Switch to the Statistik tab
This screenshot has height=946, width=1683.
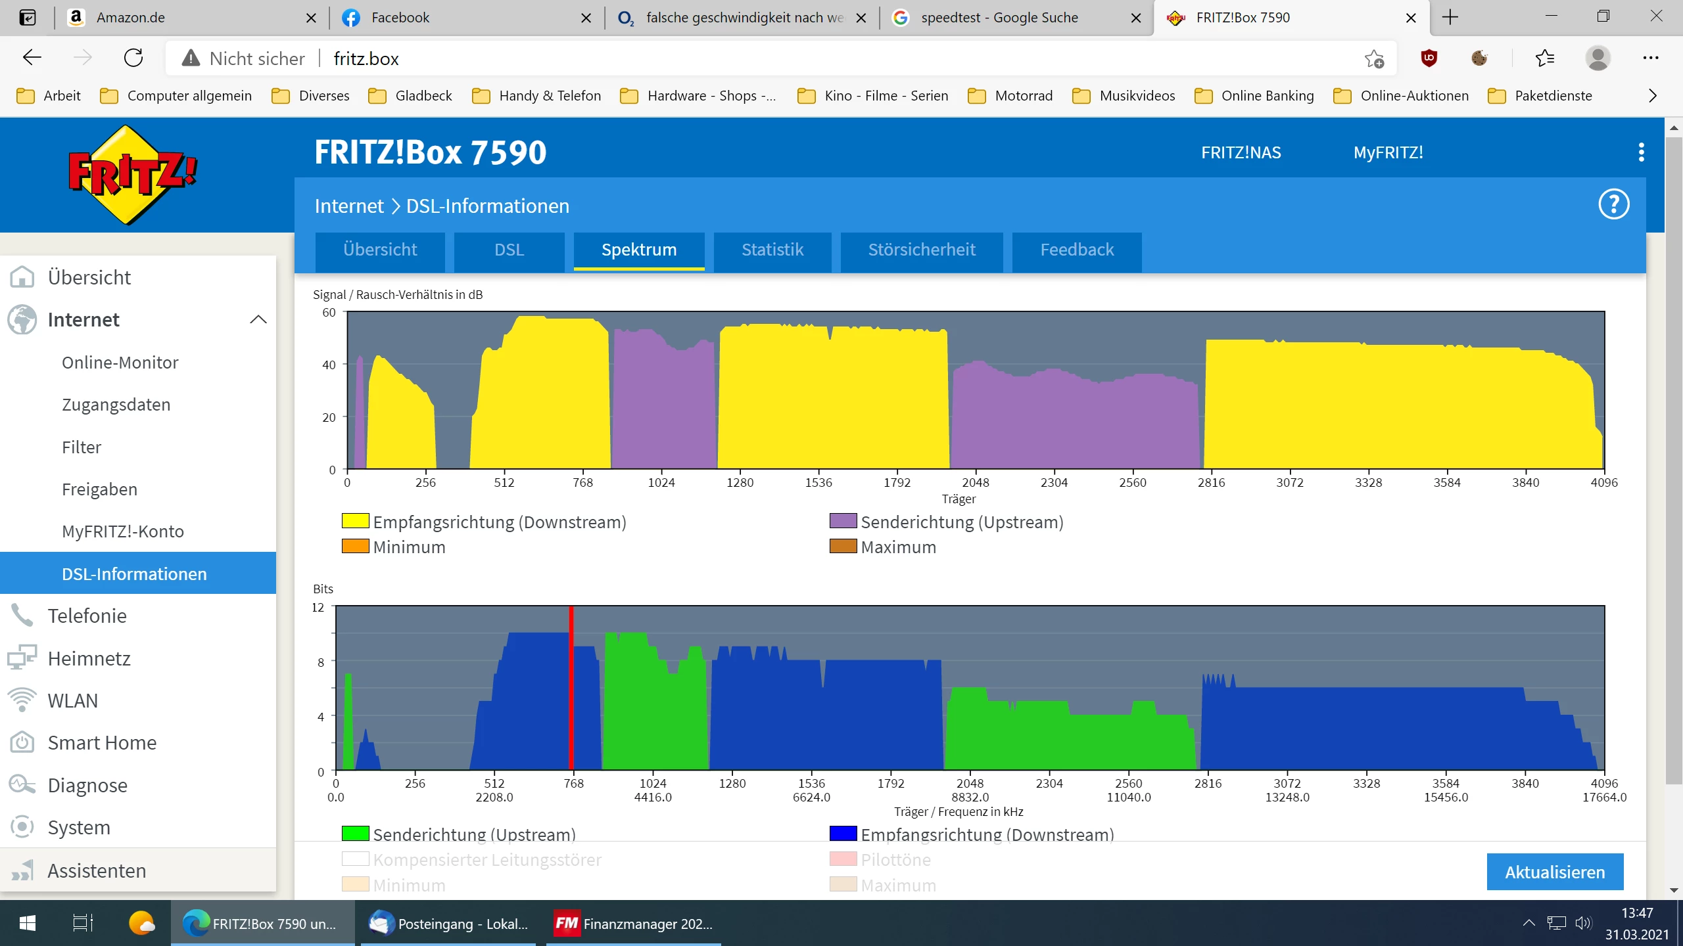click(772, 250)
